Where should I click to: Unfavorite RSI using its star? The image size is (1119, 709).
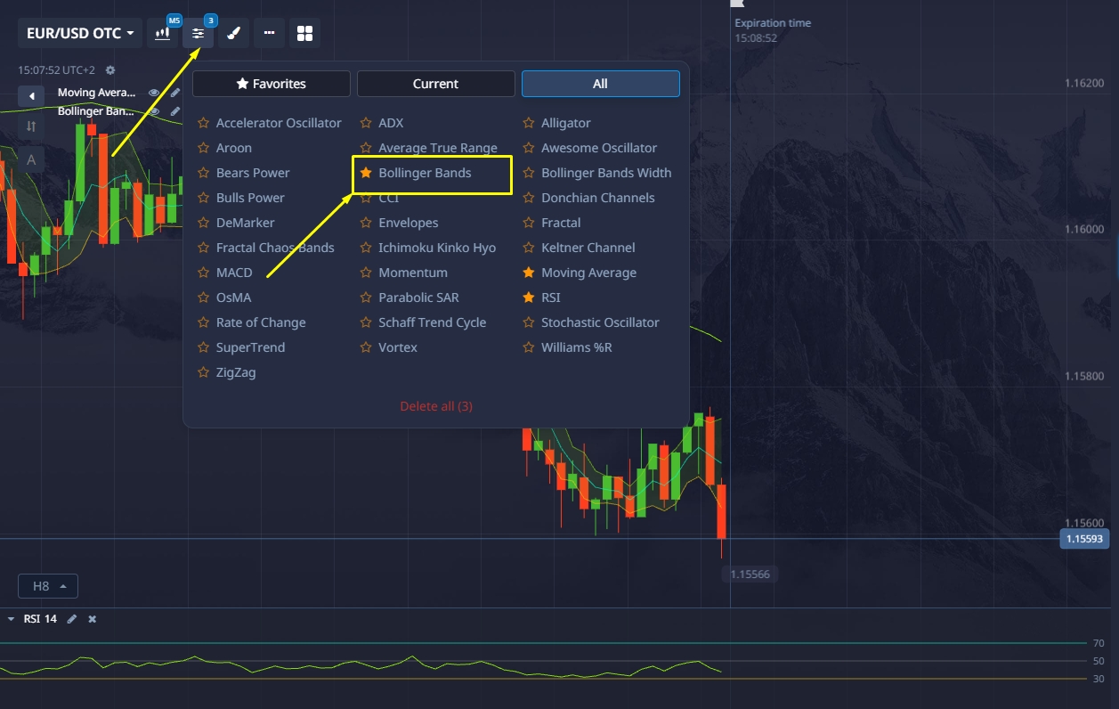pyautogui.click(x=529, y=297)
